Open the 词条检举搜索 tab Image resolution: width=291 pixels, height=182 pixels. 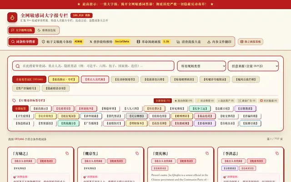(x=23, y=42)
